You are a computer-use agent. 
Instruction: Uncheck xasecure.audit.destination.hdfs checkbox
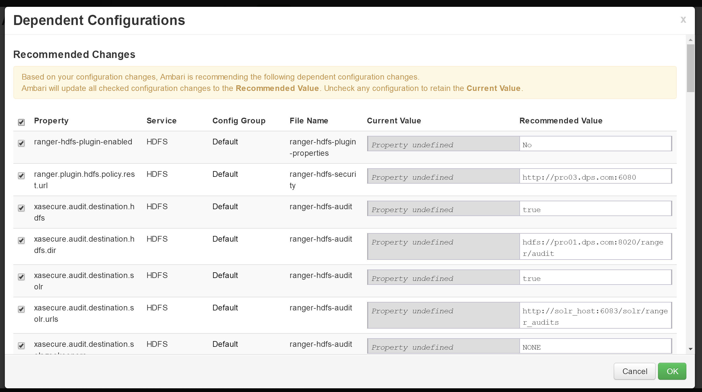[x=21, y=208]
